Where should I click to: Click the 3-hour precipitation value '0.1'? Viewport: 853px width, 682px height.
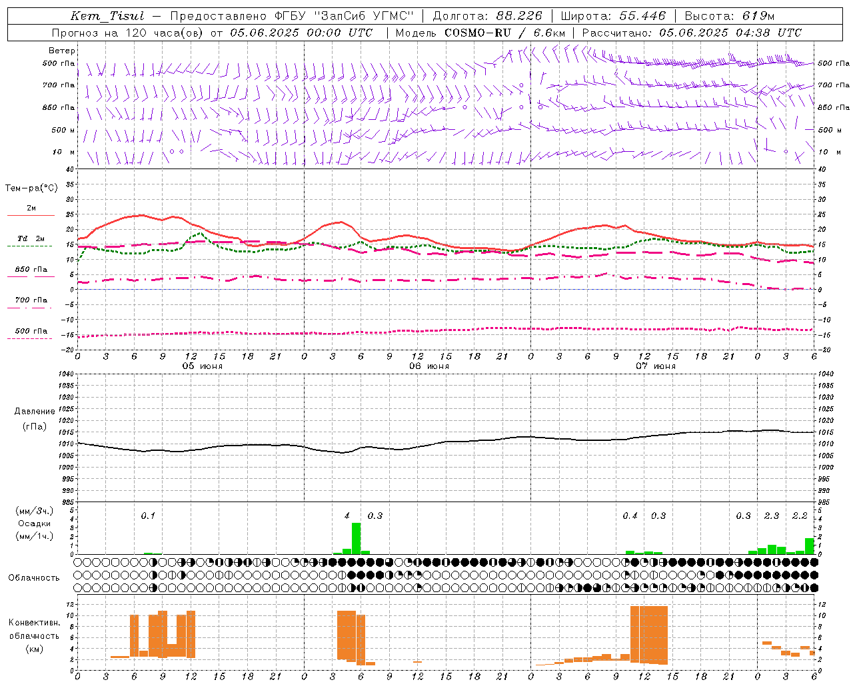[x=148, y=515]
